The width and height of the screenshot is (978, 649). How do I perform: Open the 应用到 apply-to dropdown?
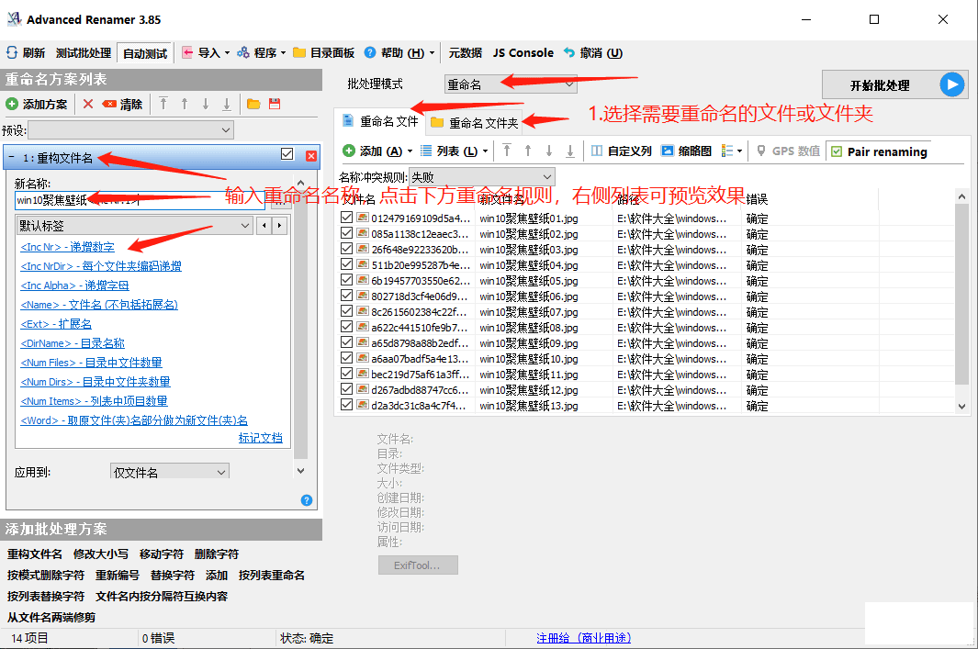[x=170, y=472]
